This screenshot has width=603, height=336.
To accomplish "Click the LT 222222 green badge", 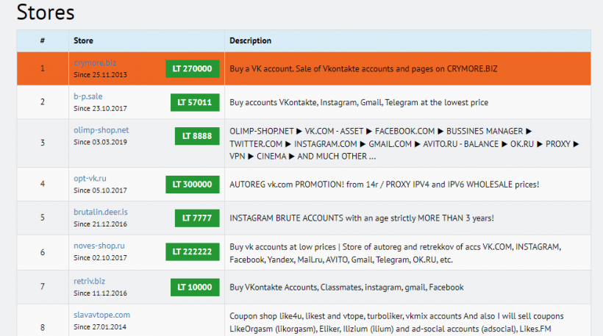I will 192,251.
